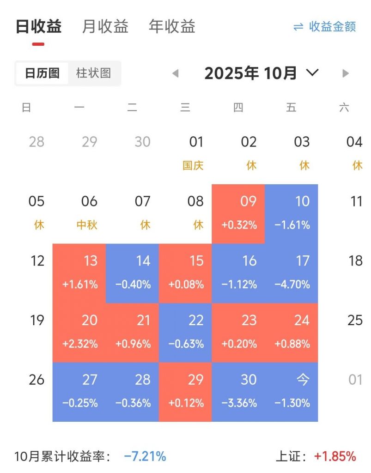Toggle to 日历图 calendar view
This screenshot has height=473, width=371.
click(42, 73)
